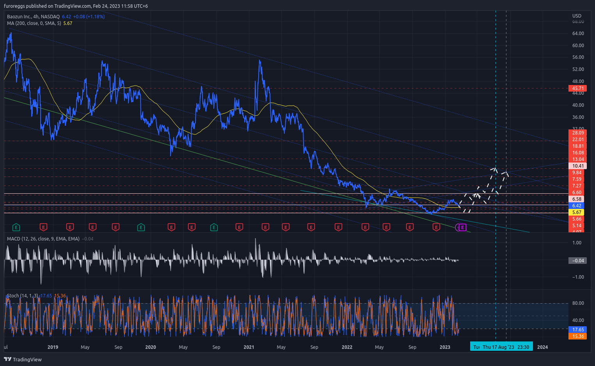Select the 7.59 price level label
This screenshot has height=366, width=595.
click(x=577, y=179)
